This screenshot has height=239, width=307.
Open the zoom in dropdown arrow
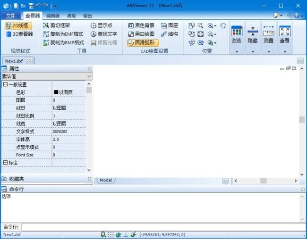coord(215,26)
